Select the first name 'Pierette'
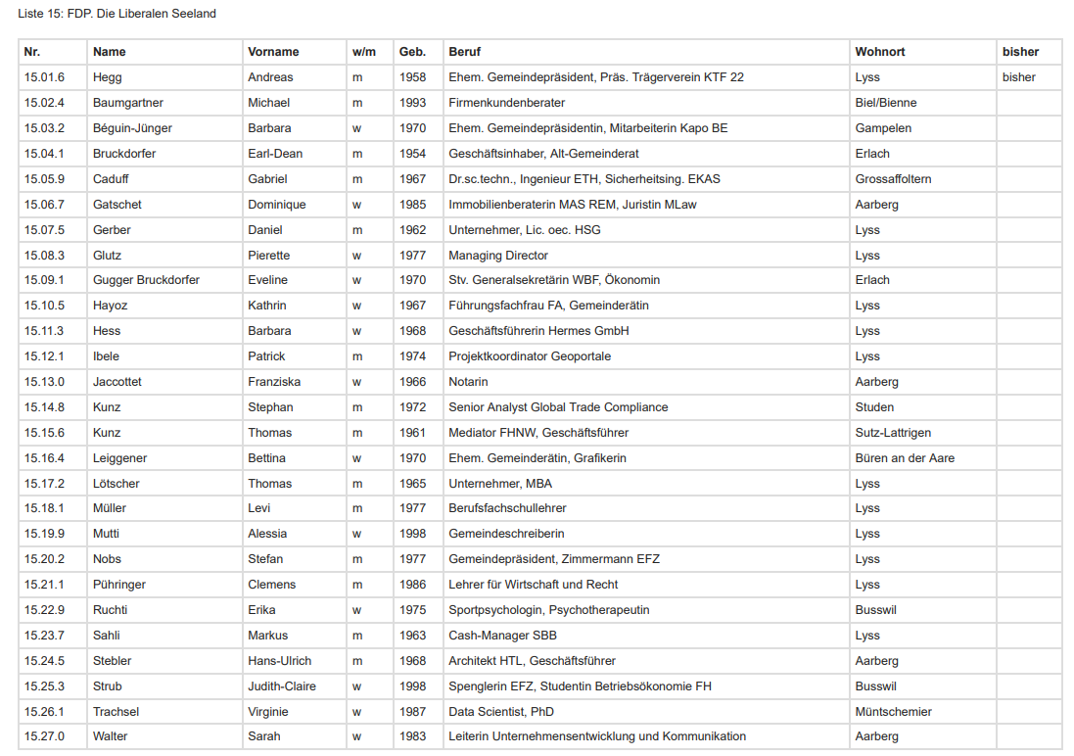 pyautogui.click(x=268, y=255)
